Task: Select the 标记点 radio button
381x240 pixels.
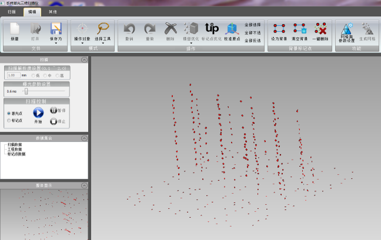Action: [x=9, y=120]
